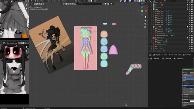Image resolution: width=194 pixels, height=109 pixels.
Task: Uncheck the Body Blockout collection checkbox
Action: [x=187, y=38]
